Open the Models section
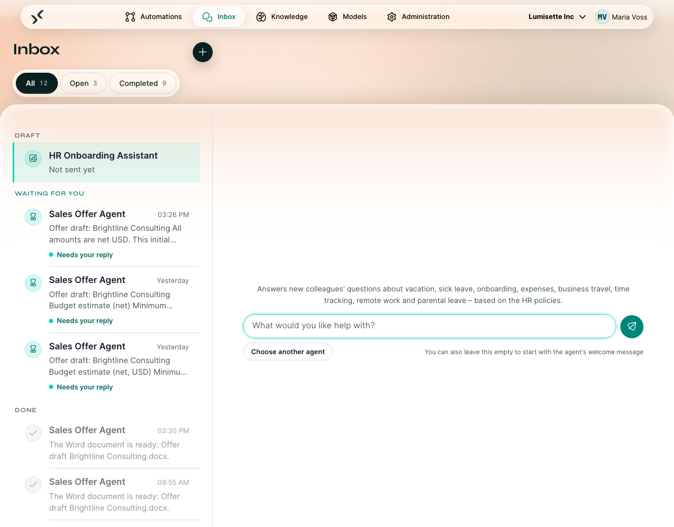The image size is (674, 527). [x=348, y=17]
